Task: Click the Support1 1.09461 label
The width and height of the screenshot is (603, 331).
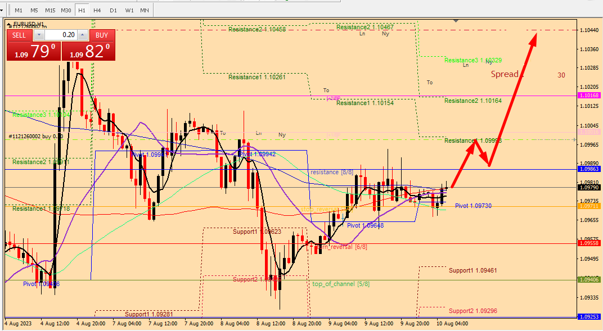Action: [x=472, y=271]
